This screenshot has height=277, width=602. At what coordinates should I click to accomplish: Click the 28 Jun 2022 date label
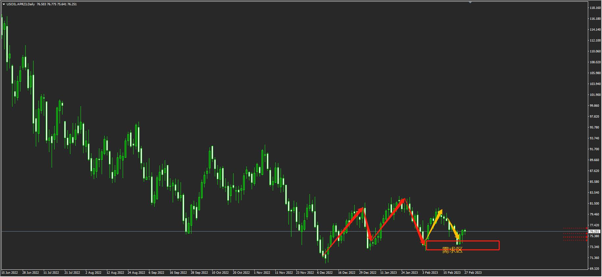tap(31, 273)
